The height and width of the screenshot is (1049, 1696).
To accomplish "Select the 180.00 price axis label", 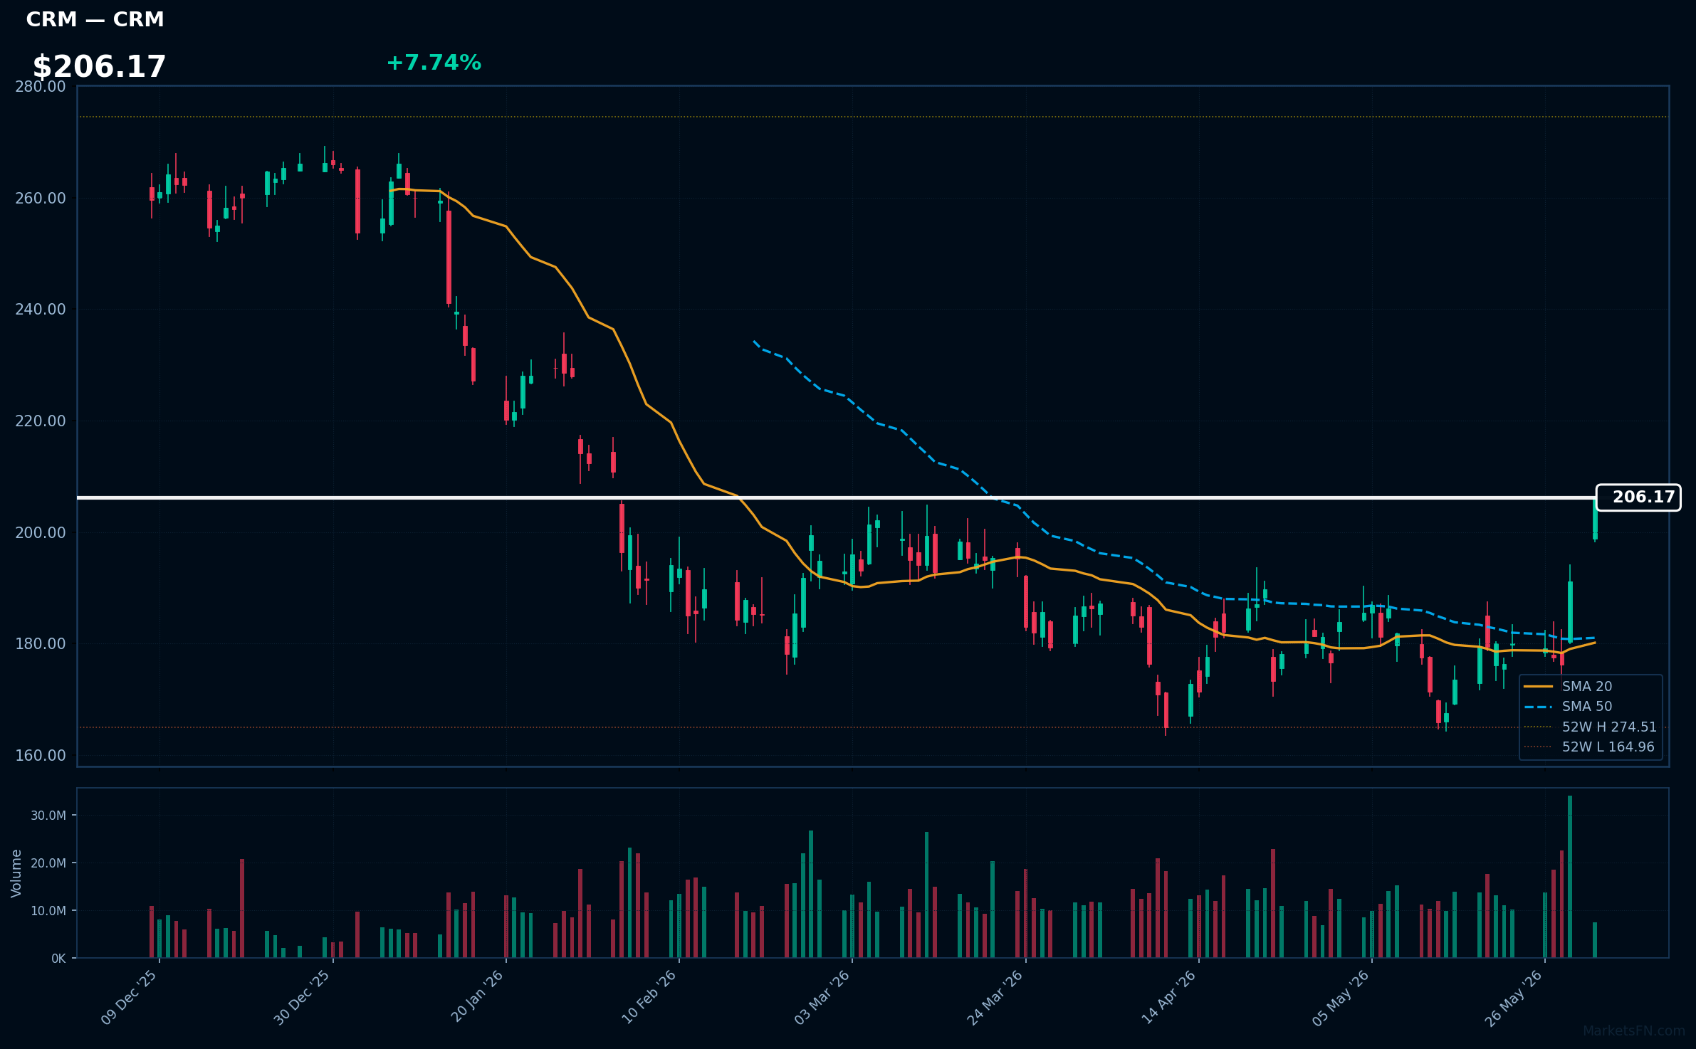I will (x=41, y=644).
